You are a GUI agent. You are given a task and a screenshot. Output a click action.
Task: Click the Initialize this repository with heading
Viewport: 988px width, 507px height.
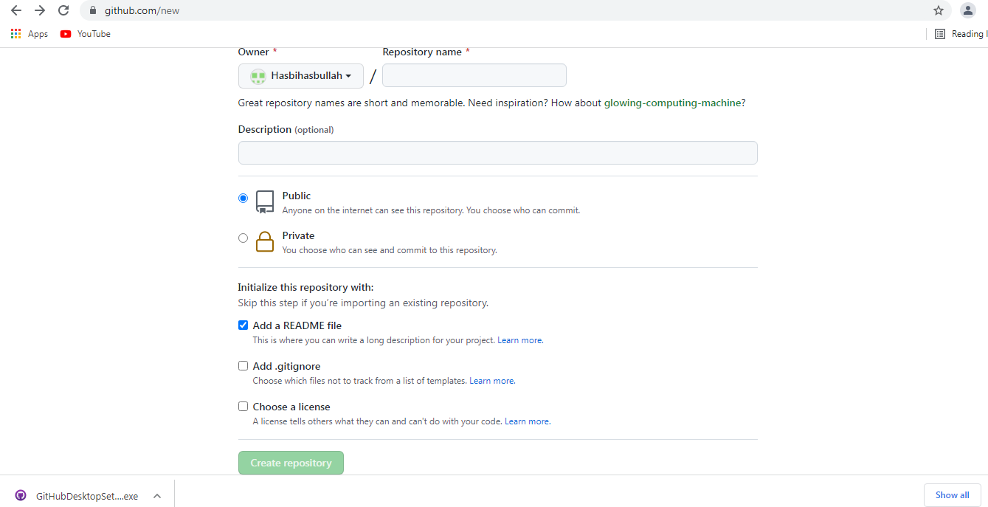(x=305, y=287)
